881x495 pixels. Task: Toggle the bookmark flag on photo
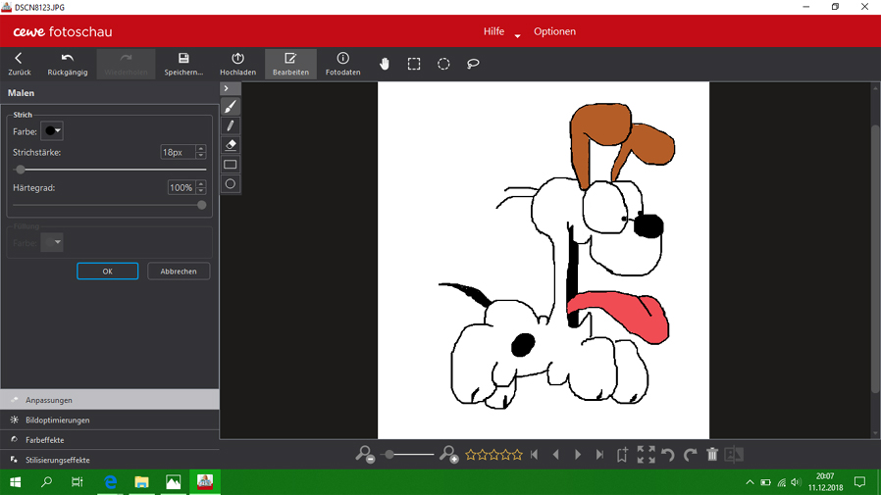click(622, 455)
